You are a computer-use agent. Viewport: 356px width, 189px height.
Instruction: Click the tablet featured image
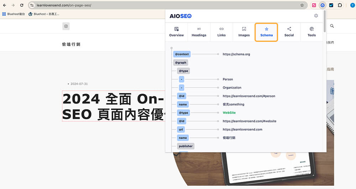253,168
